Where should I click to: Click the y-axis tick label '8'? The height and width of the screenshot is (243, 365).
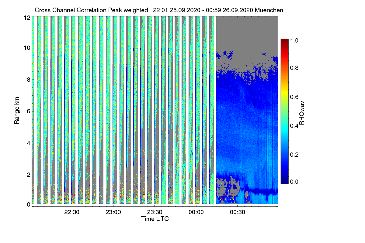pos(29,80)
